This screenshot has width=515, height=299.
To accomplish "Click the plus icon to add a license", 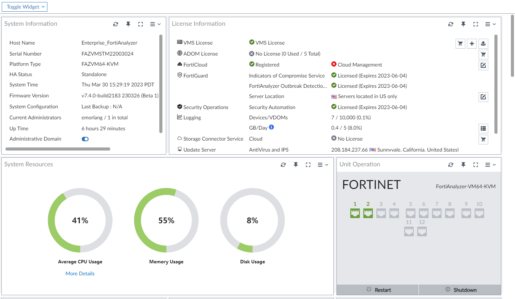I will pyautogui.click(x=472, y=44).
